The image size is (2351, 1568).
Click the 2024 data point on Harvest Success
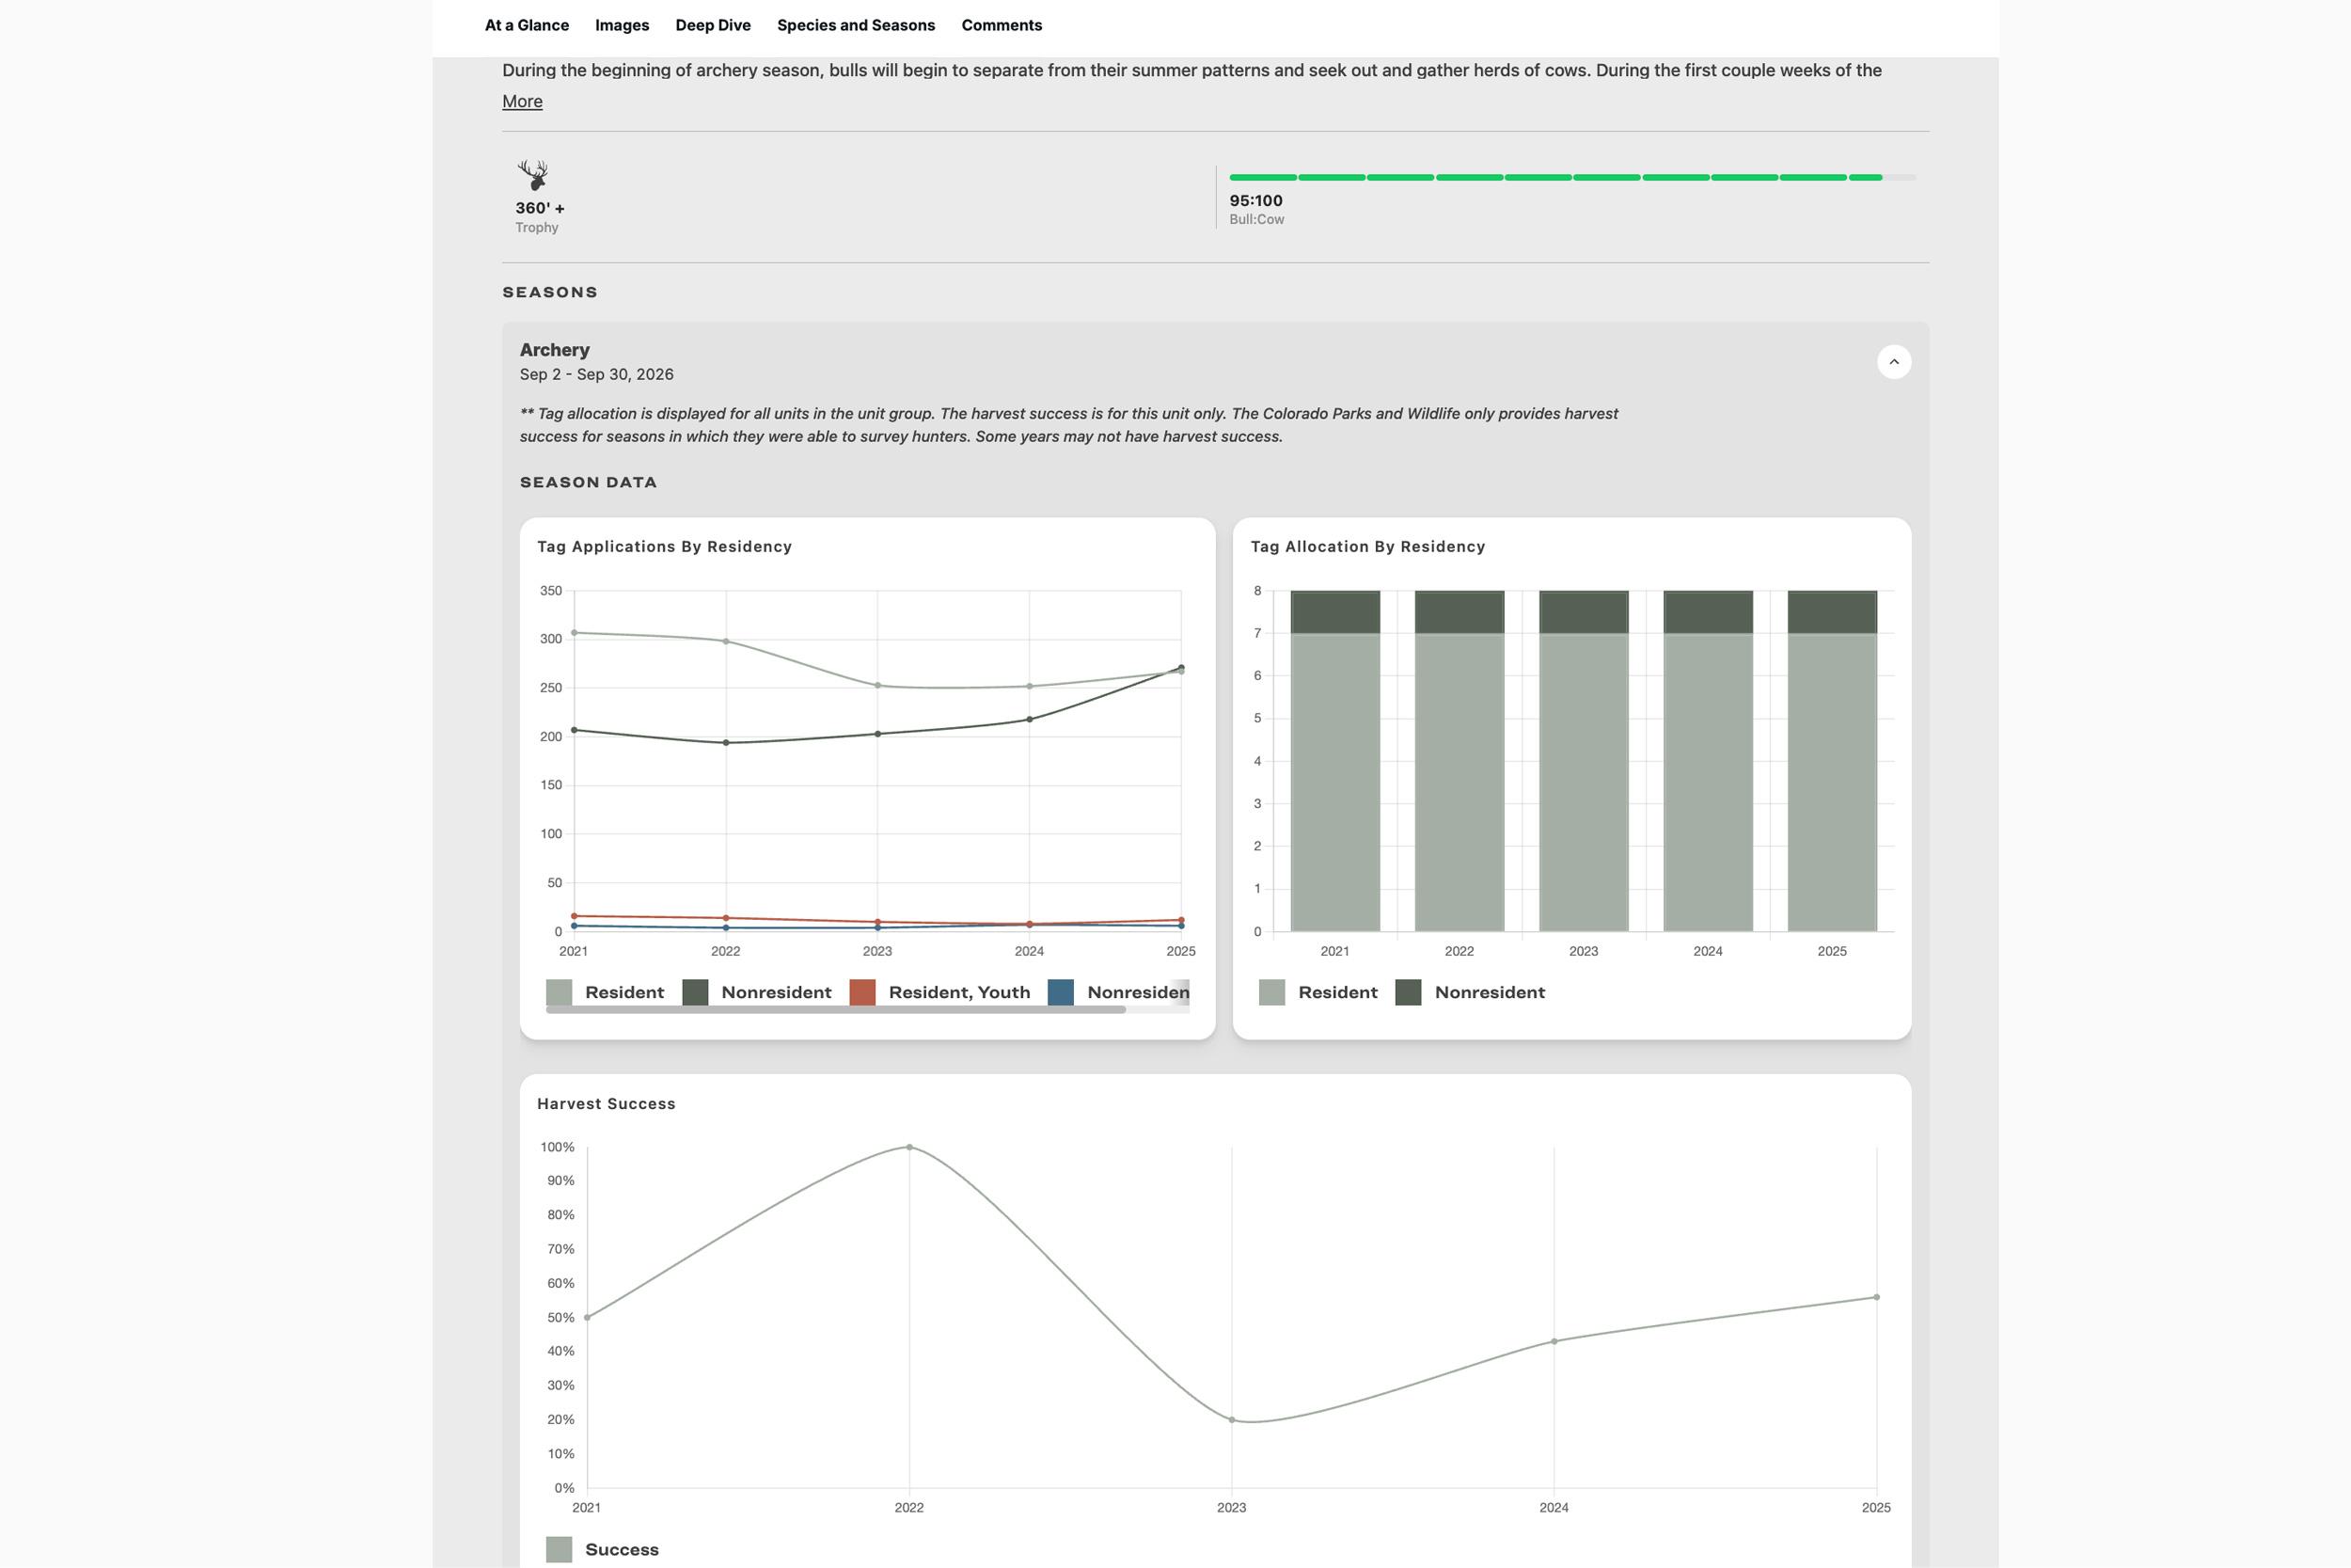click(1554, 1341)
